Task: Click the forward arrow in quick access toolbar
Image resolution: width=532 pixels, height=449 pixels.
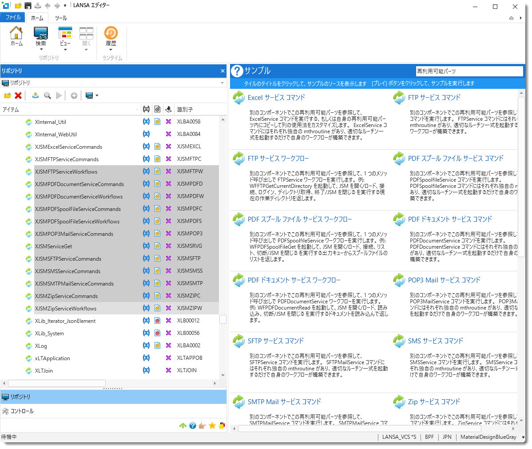Action: [x=57, y=5]
